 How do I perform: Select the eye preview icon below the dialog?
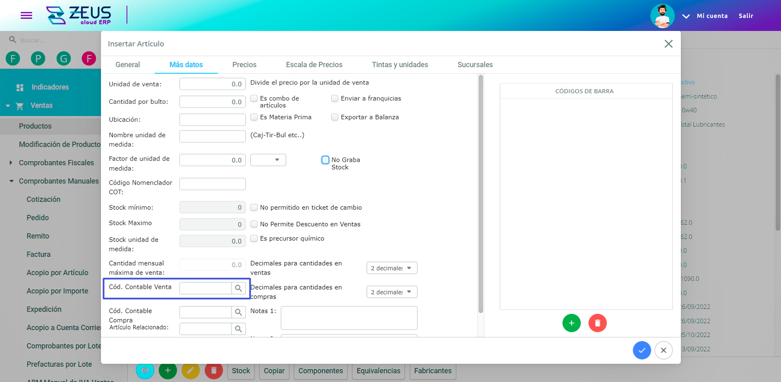145,371
